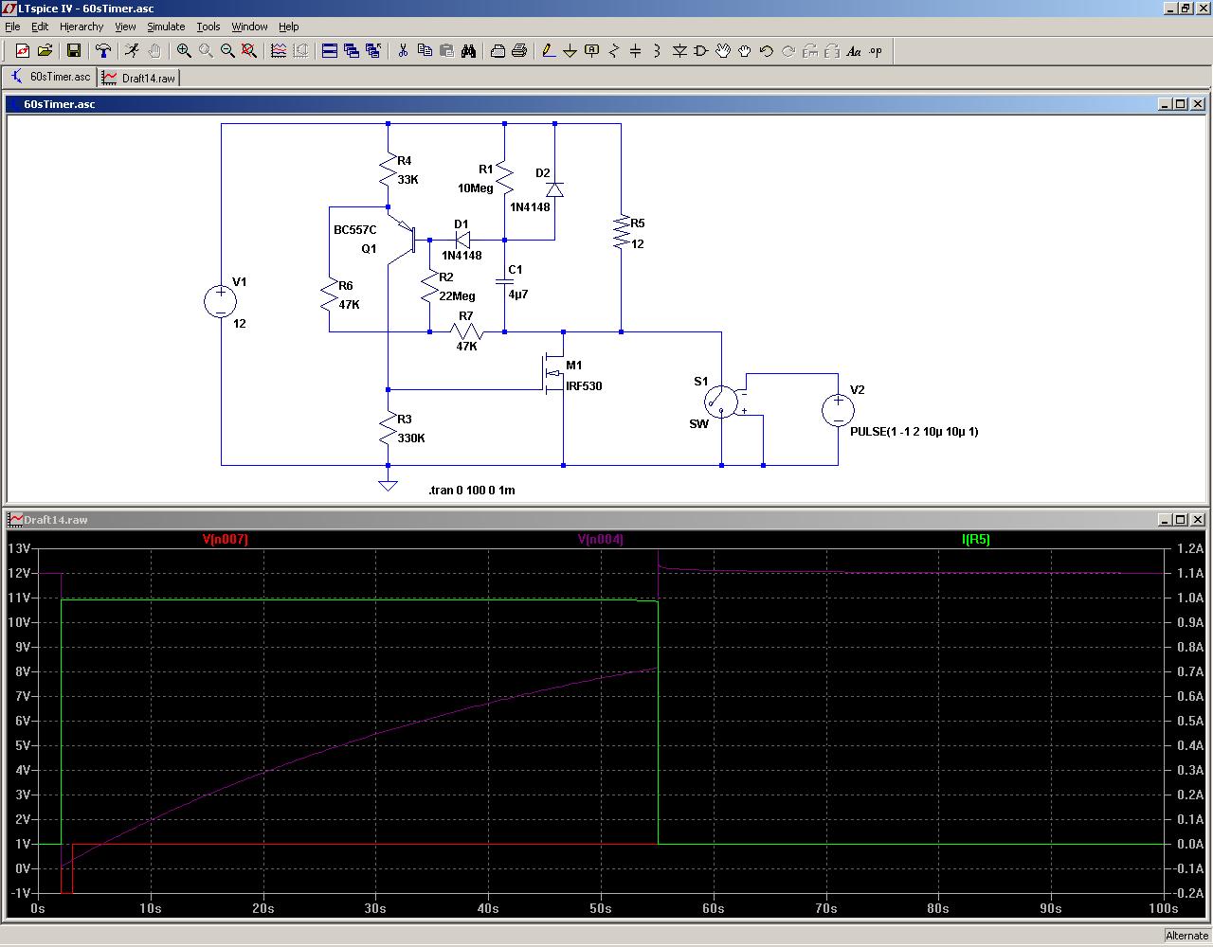The image size is (1213, 947).
Task: Switch to the 60sTimer.asc tab
Action: click(51, 77)
